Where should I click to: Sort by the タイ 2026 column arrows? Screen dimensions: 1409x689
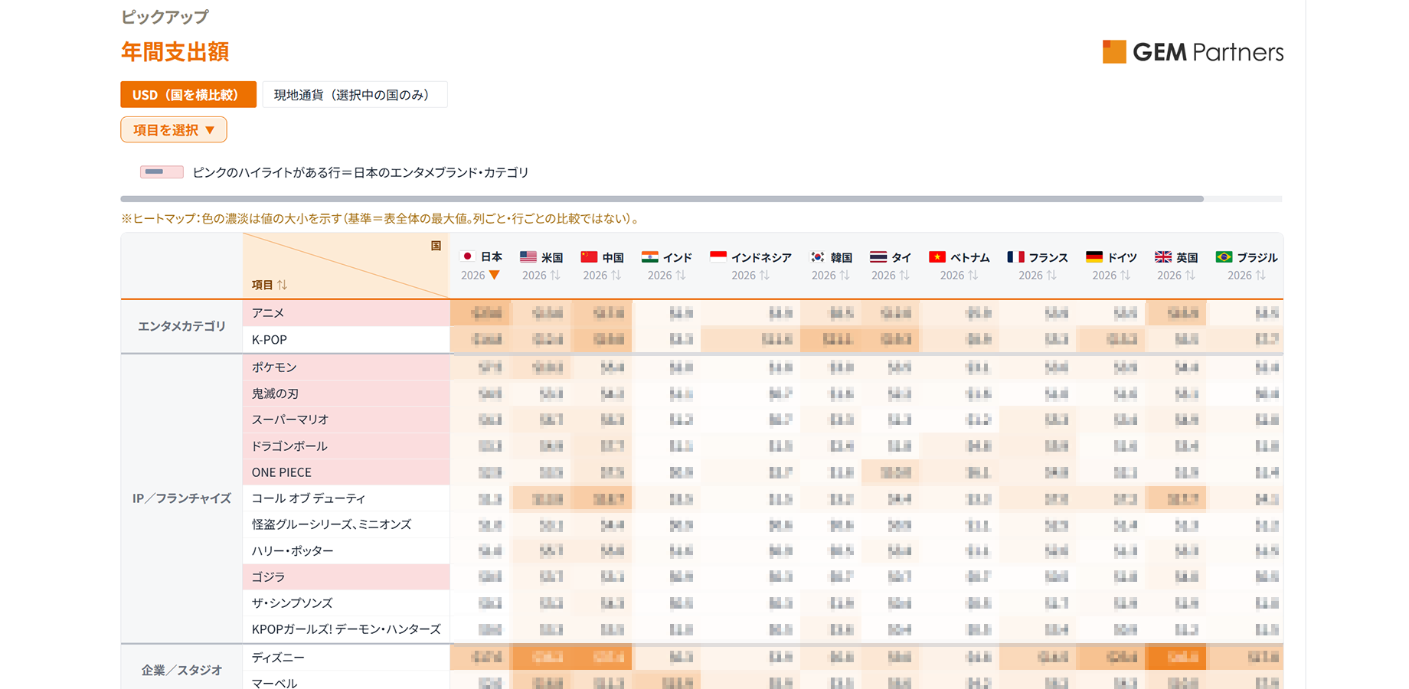[x=904, y=275]
